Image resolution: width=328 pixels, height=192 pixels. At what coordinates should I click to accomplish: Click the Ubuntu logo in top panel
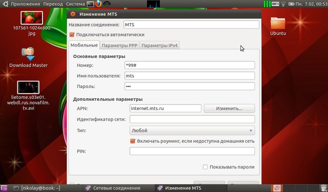5,4
